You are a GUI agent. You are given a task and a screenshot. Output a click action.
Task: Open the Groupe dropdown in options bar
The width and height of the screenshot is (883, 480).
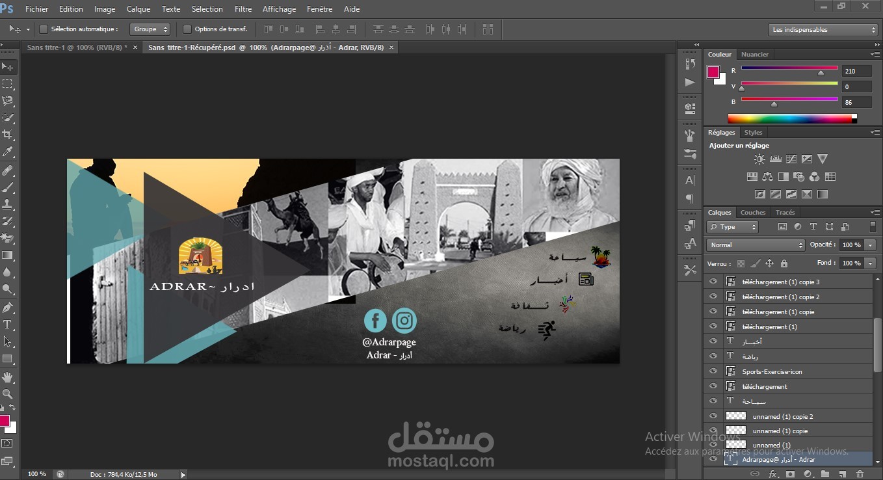(150, 29)
